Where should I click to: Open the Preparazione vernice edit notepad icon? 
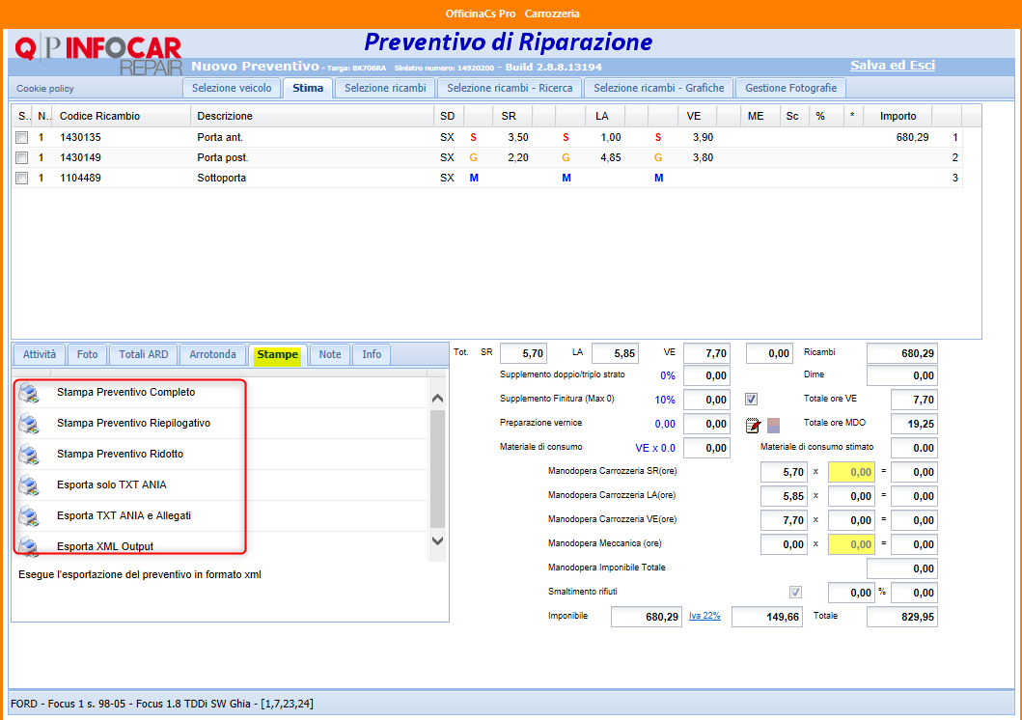pos(753,425)
